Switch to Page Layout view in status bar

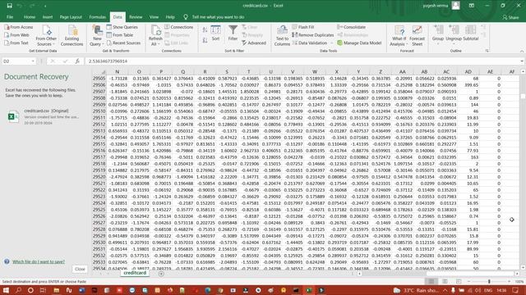[x=445, y=282]
